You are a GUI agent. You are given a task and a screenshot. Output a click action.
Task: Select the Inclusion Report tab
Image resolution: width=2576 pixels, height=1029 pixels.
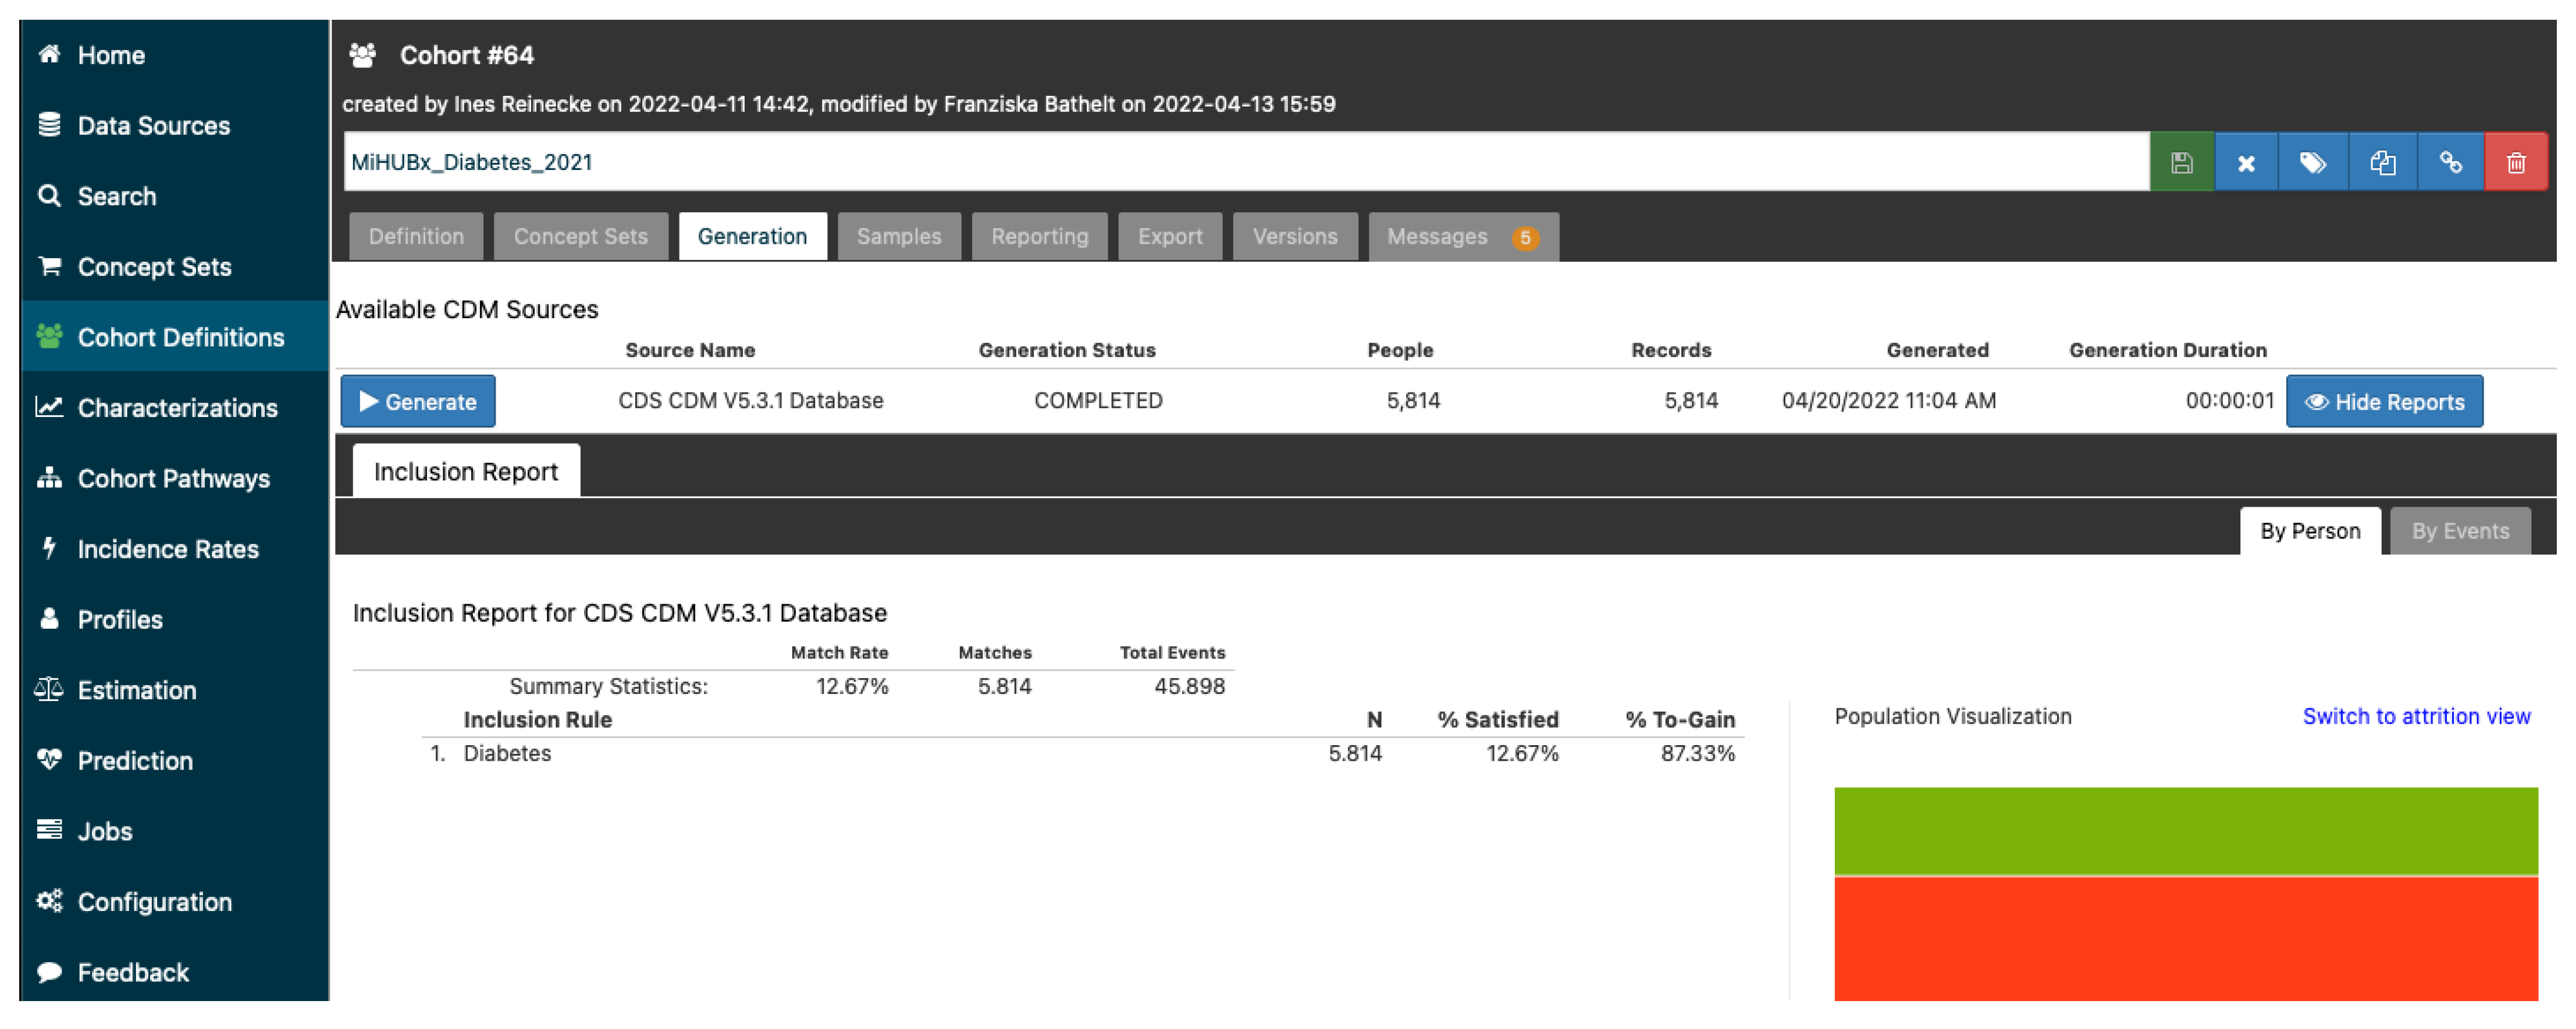point(466,472)
